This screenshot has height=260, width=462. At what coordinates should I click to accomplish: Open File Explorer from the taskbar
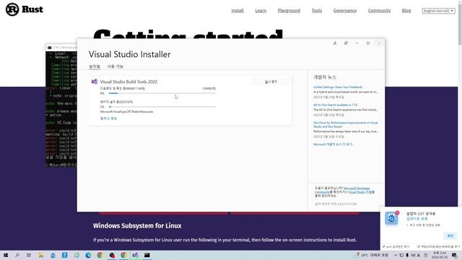pyautogui.click(x=40, y=255)
